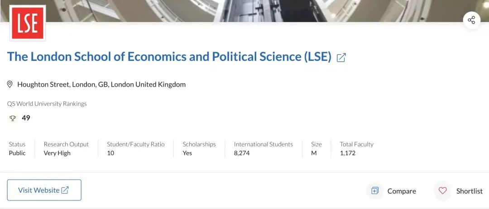The height and width of the screenshot is (209, 489).
Task: Click the share icon button
Action: click(471, 20)
